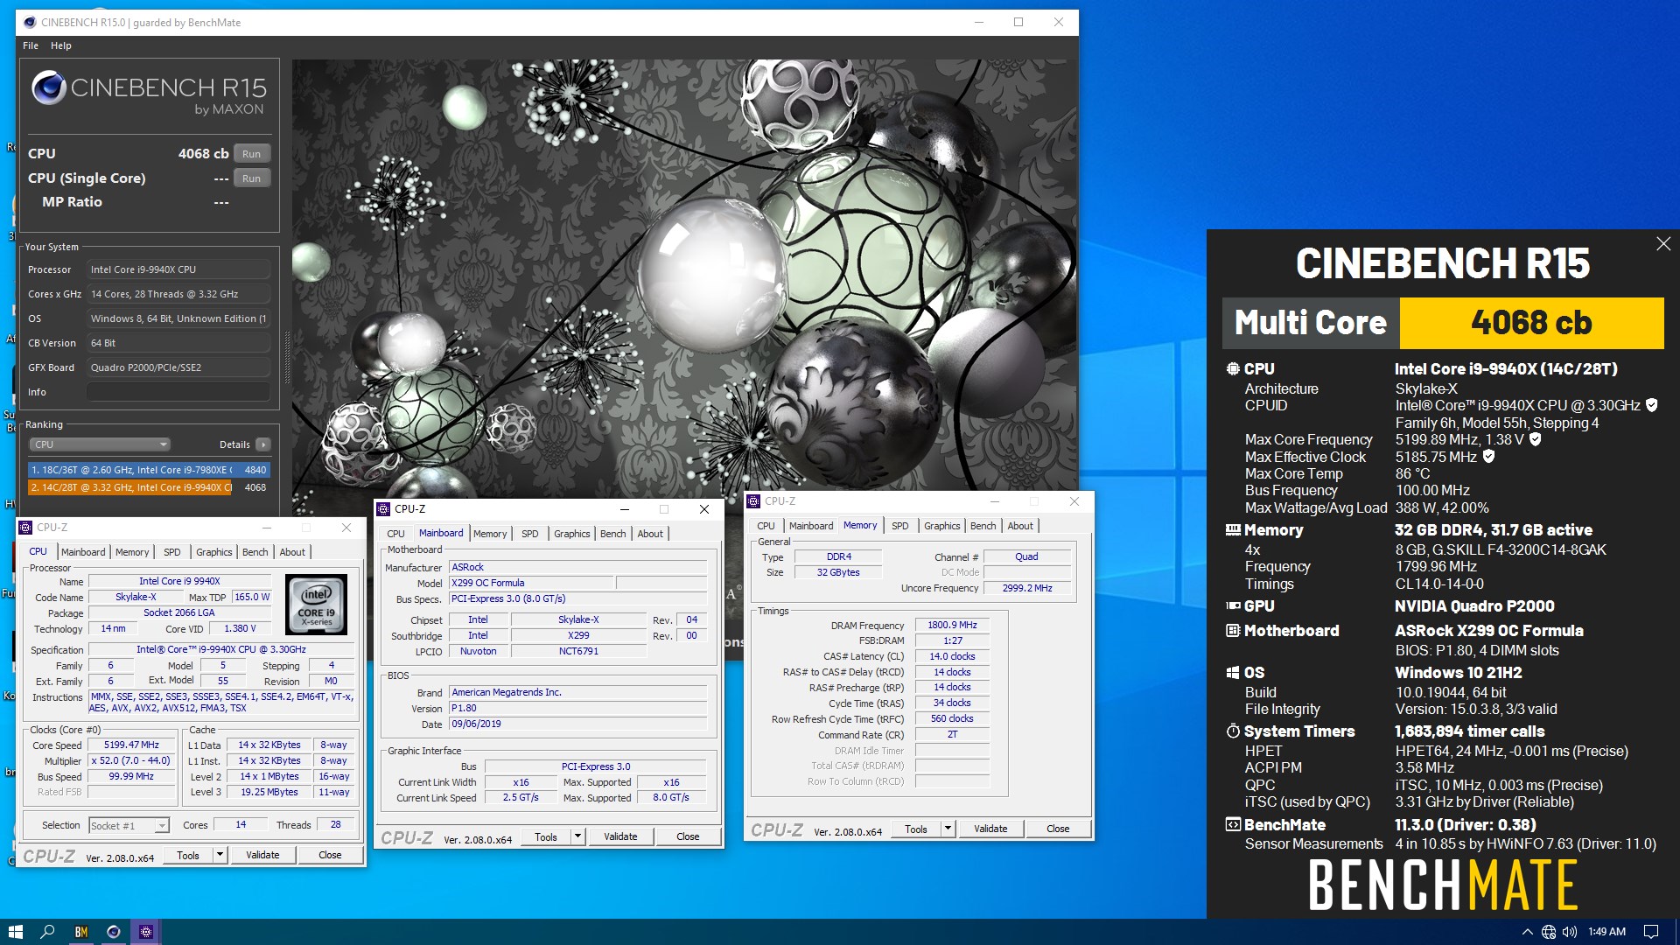The image size is (1680, 945).
Task: Click Tools in middle CPU-Z window
Action: coord(546,836)
